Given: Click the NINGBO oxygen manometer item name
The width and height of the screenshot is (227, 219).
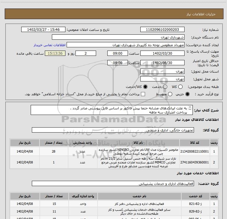Looking at the screenshot, I should click(x=138, y=152).
